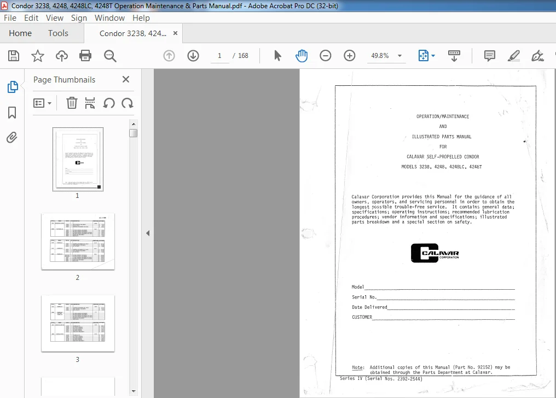Image resolution: width=556 pixels, height=398 pixels.
Task: Zoom out with the minus icon
Action: (325, 56)
